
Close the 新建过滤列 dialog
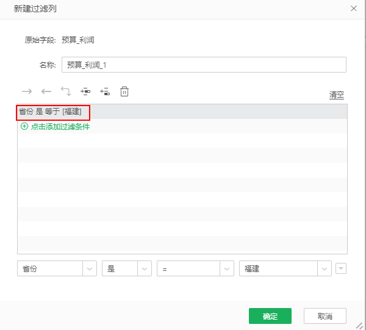coord(353,9)
